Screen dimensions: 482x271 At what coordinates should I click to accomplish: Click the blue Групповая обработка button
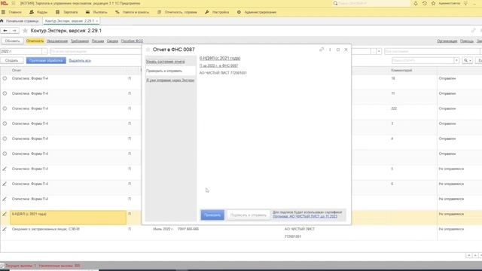point(46,60)
